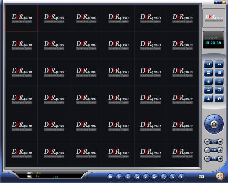Viewport: 228px width, 183px height.
Task: Click plus on the top PTZ adjustment row
Action: click(220, 141)
